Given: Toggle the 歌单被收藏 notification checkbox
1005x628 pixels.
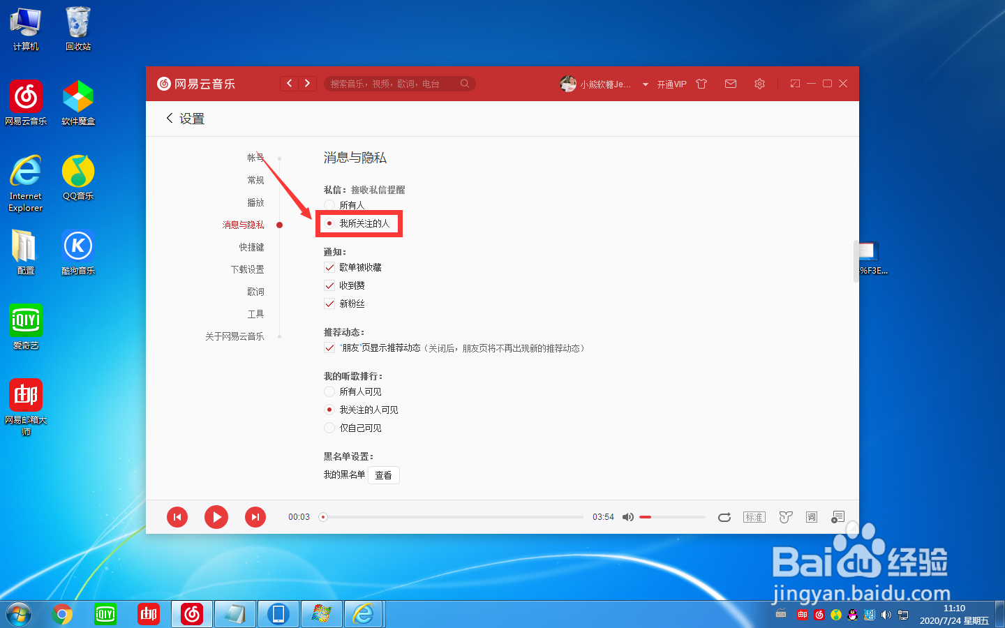Looking at the screenshot, I should [x=329, y=267].
